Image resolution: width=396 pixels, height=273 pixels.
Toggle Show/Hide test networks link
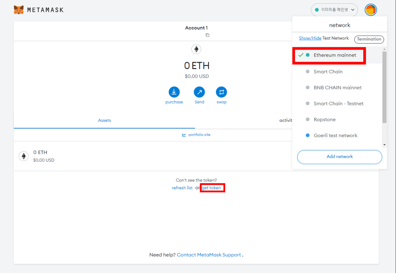pyautogui.click(x=310, y=38)
